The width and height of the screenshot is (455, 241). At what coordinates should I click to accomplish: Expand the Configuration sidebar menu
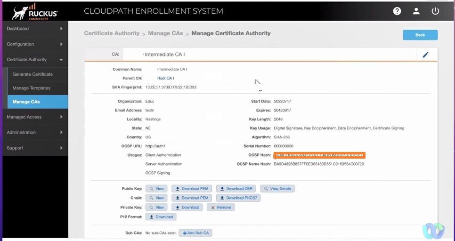click(x=34, y=44)
